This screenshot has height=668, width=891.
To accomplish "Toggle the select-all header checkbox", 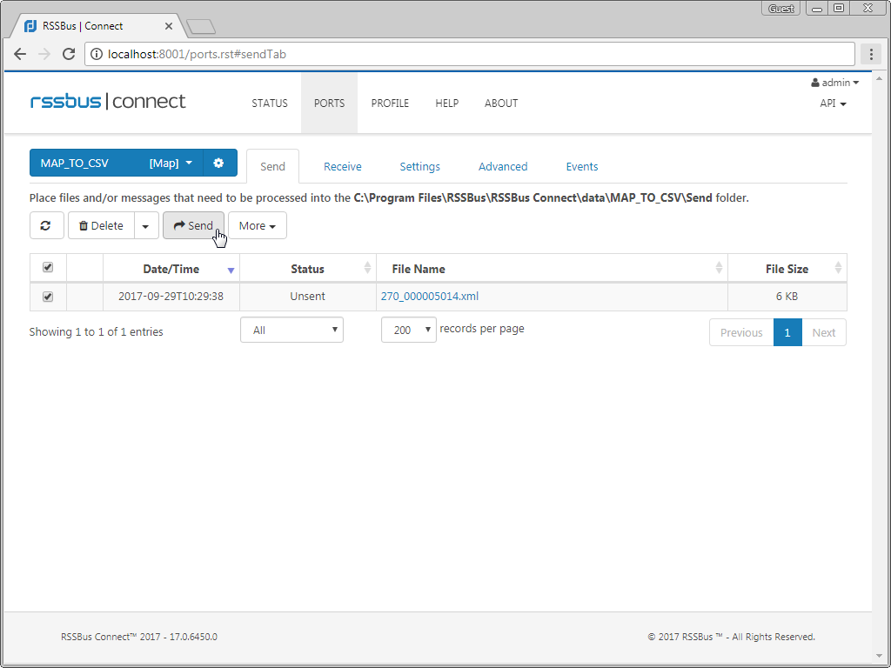I will click(x=48, y=267).
